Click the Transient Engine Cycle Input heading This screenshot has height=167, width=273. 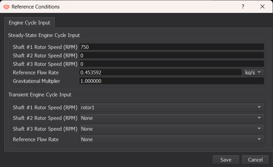[x=40, y=95]
